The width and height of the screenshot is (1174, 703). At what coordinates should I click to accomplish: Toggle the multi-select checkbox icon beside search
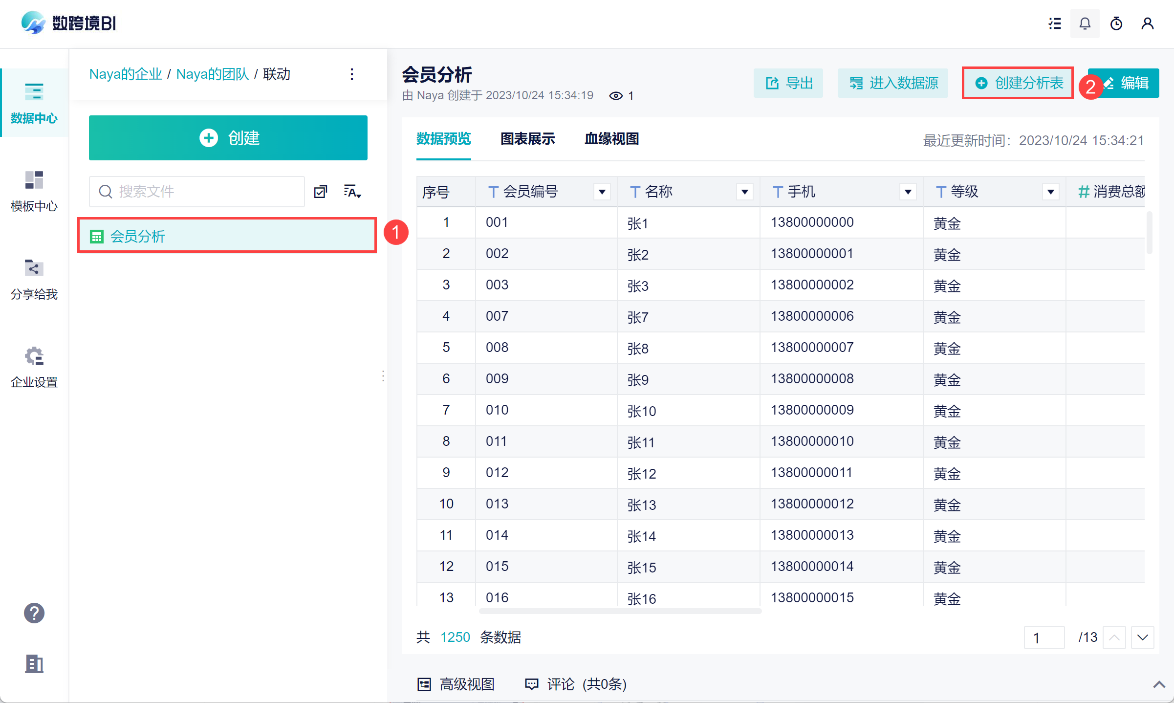(x=321, y=192)
